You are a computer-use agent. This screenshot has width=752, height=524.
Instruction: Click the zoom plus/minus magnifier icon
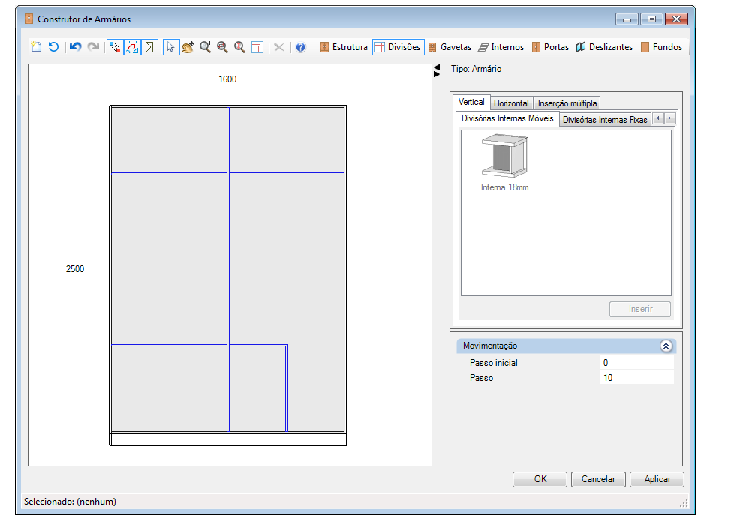[206, 47]
